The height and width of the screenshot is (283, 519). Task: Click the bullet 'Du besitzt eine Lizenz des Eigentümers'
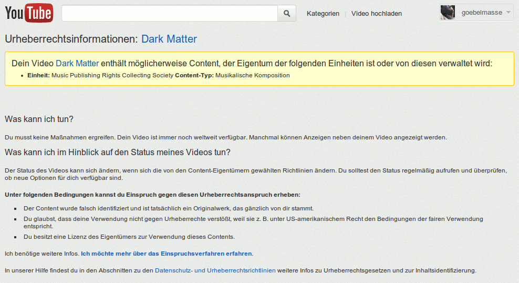129,237
